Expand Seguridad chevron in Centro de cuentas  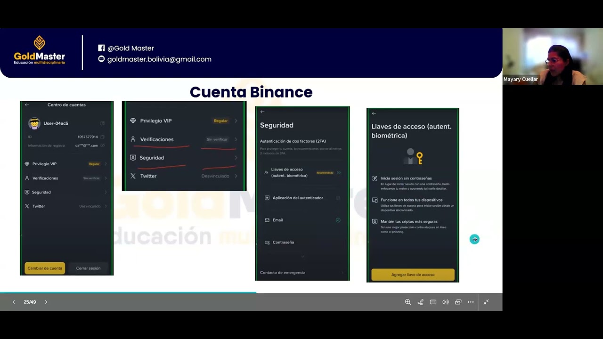click(106, 192)
